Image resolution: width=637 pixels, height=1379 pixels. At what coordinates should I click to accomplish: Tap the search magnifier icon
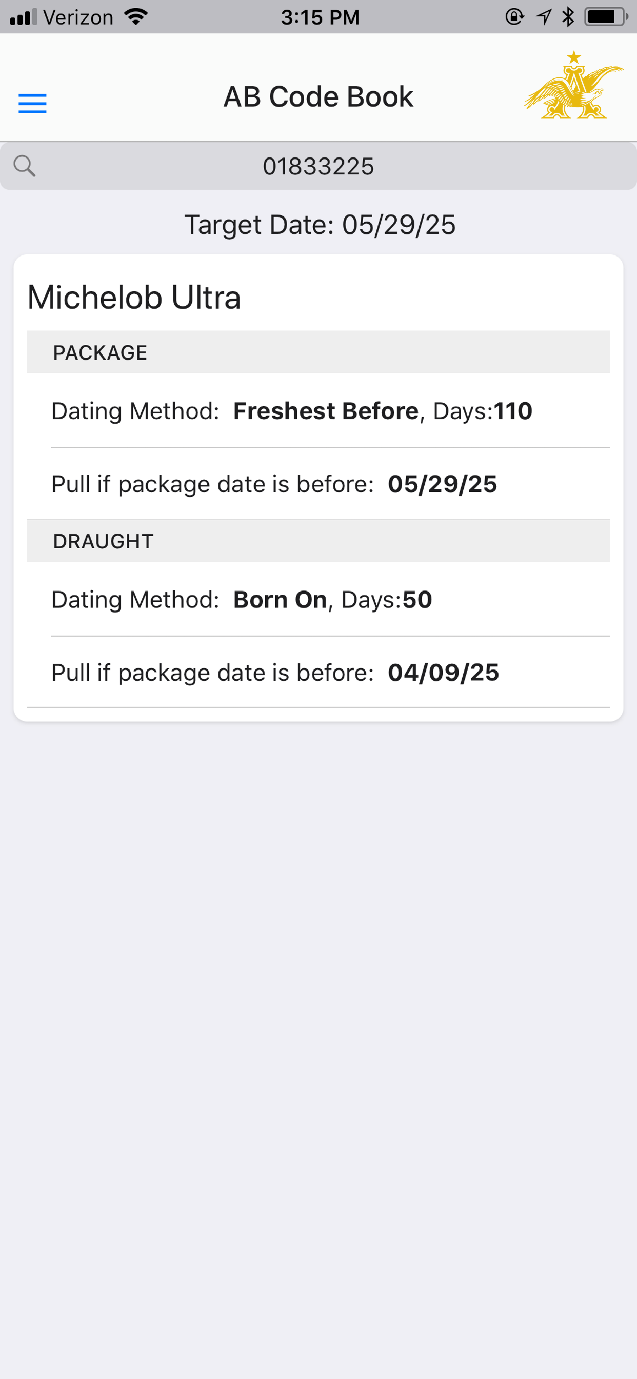(25, 166)
